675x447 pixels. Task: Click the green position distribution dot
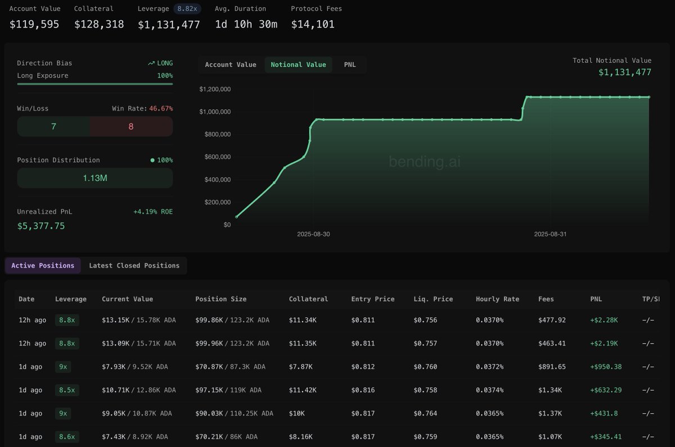(152, 160)
